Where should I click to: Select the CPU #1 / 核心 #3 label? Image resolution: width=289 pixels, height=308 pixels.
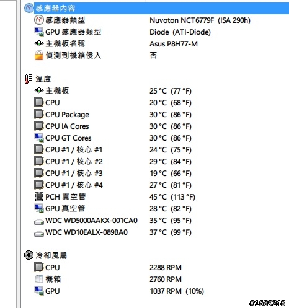click(x=74, y=174)
